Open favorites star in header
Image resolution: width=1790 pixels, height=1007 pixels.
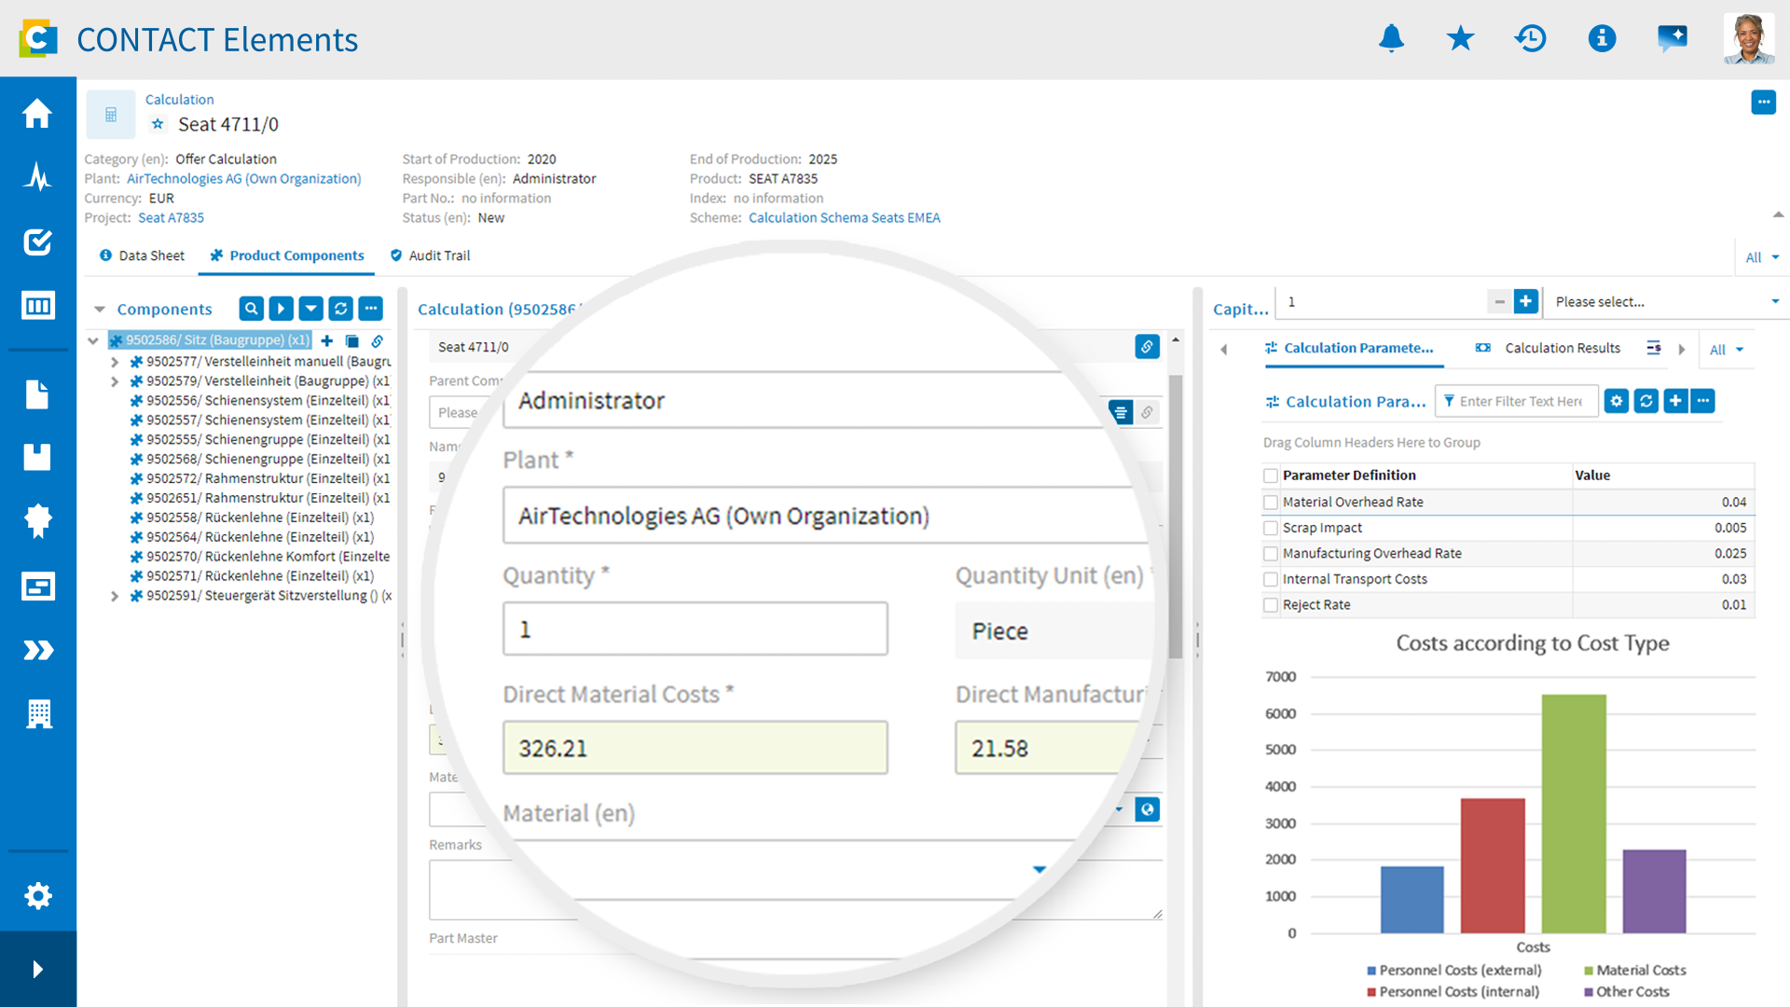coord(1460,38)
